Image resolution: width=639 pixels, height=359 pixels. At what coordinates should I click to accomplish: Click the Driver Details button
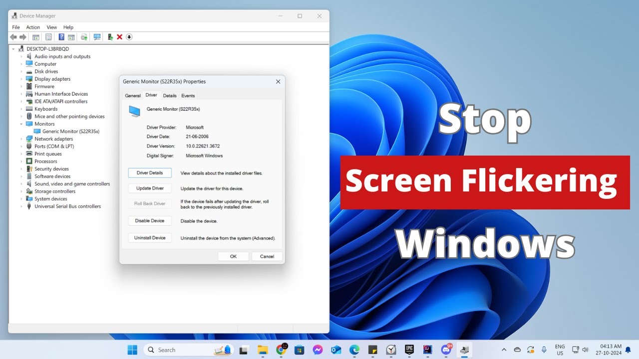[150, 173]
